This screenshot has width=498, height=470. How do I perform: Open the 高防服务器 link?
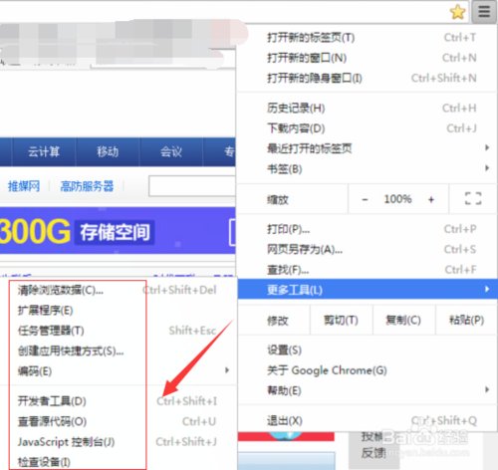tap(87, 186)
